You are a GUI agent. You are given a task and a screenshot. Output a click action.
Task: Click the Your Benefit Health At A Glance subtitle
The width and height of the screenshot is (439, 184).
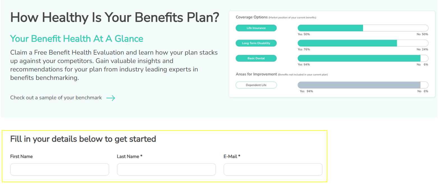(76, 39)
